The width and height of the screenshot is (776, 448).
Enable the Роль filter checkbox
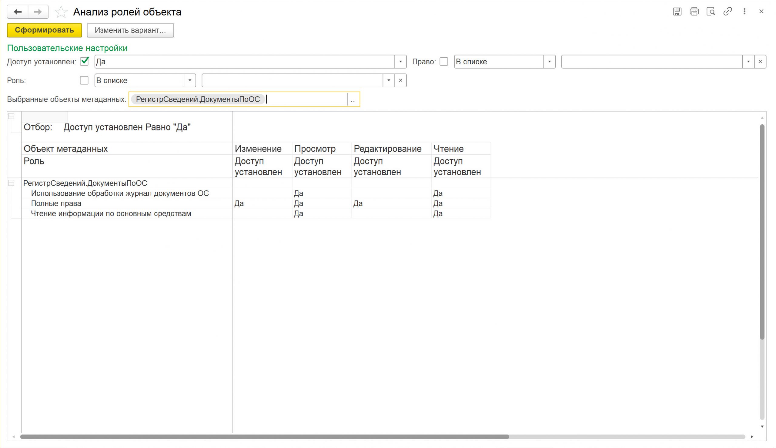[84, 80]
